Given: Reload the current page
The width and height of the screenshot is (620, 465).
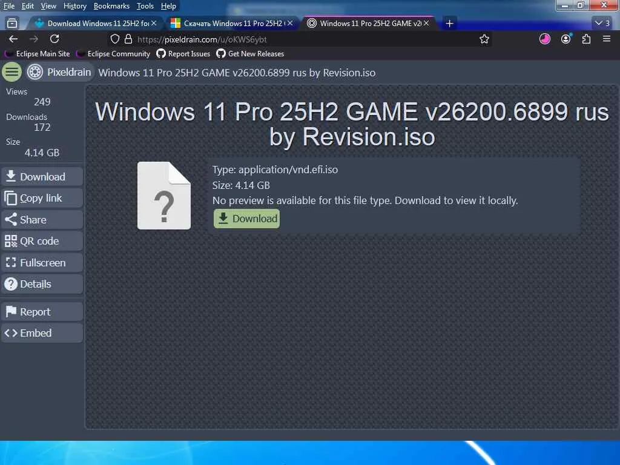Looking at the screenshot, I should (54, 39).
